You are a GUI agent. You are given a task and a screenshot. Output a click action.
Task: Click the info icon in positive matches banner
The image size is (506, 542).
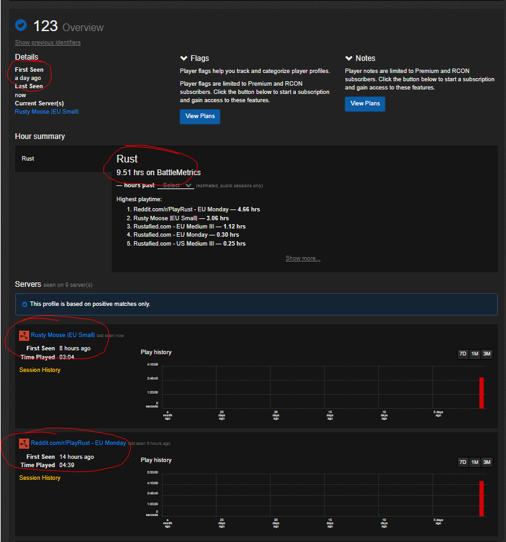[25, 304]
